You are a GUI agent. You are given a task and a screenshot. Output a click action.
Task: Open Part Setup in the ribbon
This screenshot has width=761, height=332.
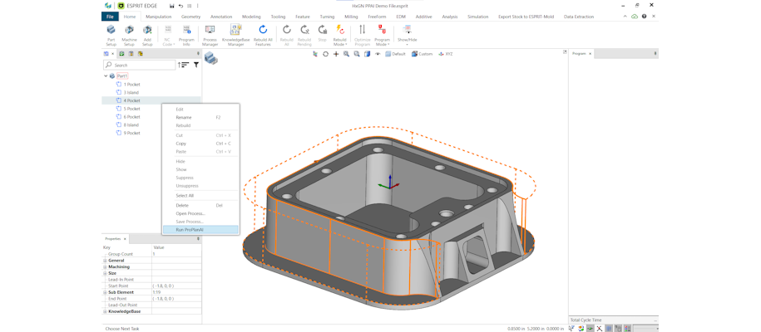111,35
